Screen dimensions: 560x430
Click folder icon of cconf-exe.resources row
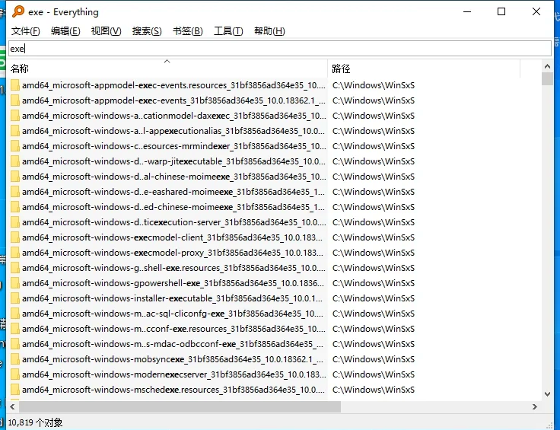[x=15, y=329]
